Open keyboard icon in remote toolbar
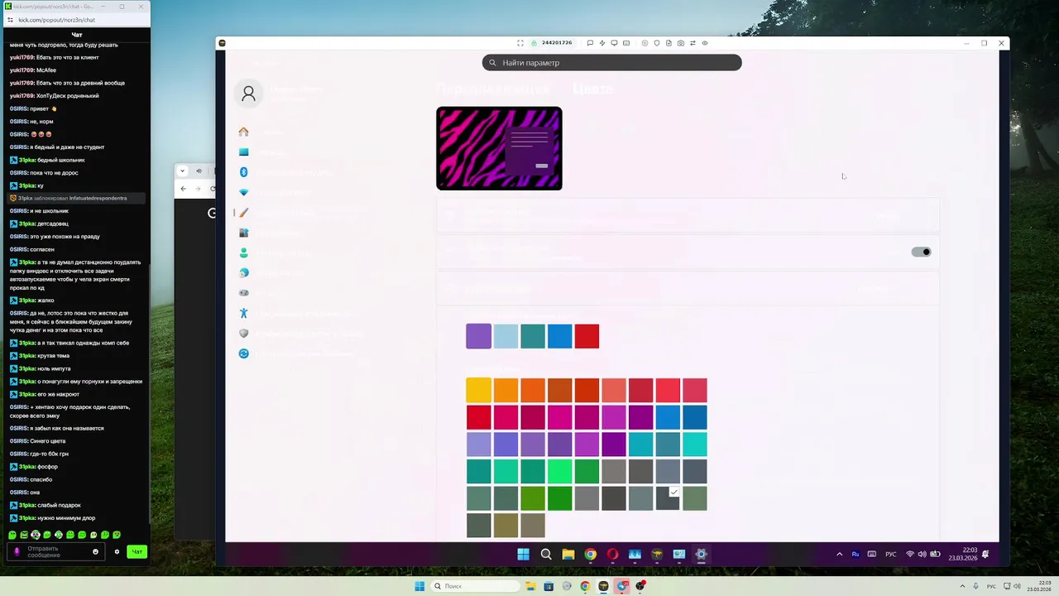This screenshot has height=596, width=1059. [x=626, y=43]
